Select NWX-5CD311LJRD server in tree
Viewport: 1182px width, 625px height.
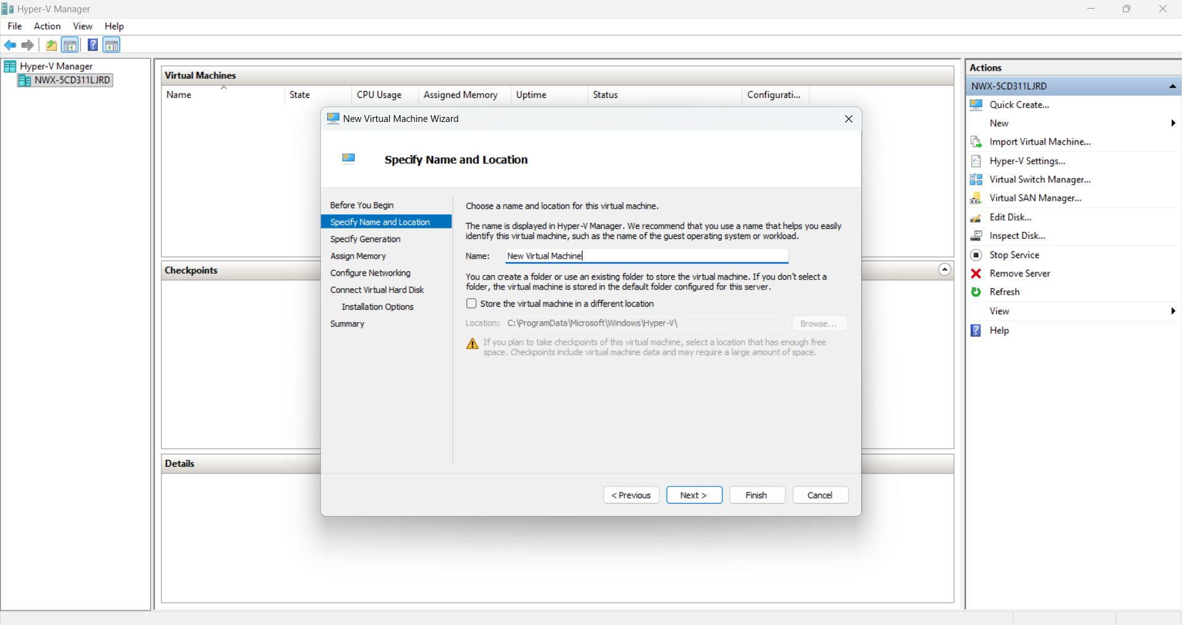tap(71, 80)
